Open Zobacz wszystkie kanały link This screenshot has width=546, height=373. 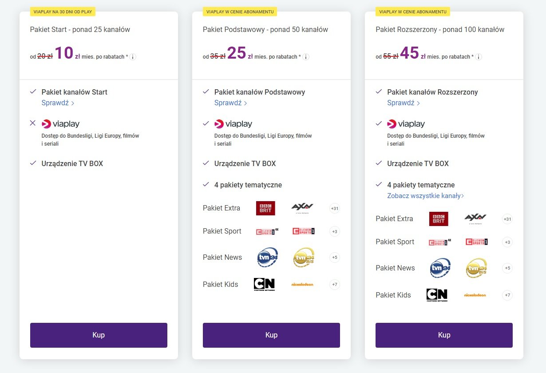tap(426, 196)
